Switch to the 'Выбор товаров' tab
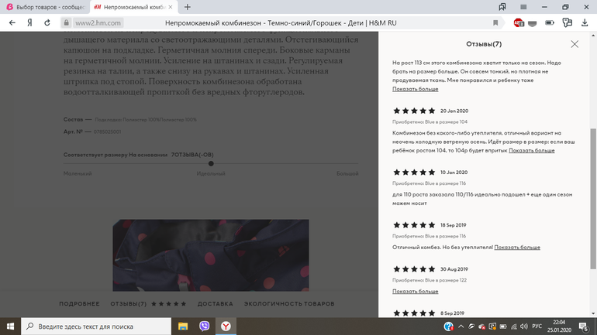Viewport: 597px width, 335px height. pos(45,6)
